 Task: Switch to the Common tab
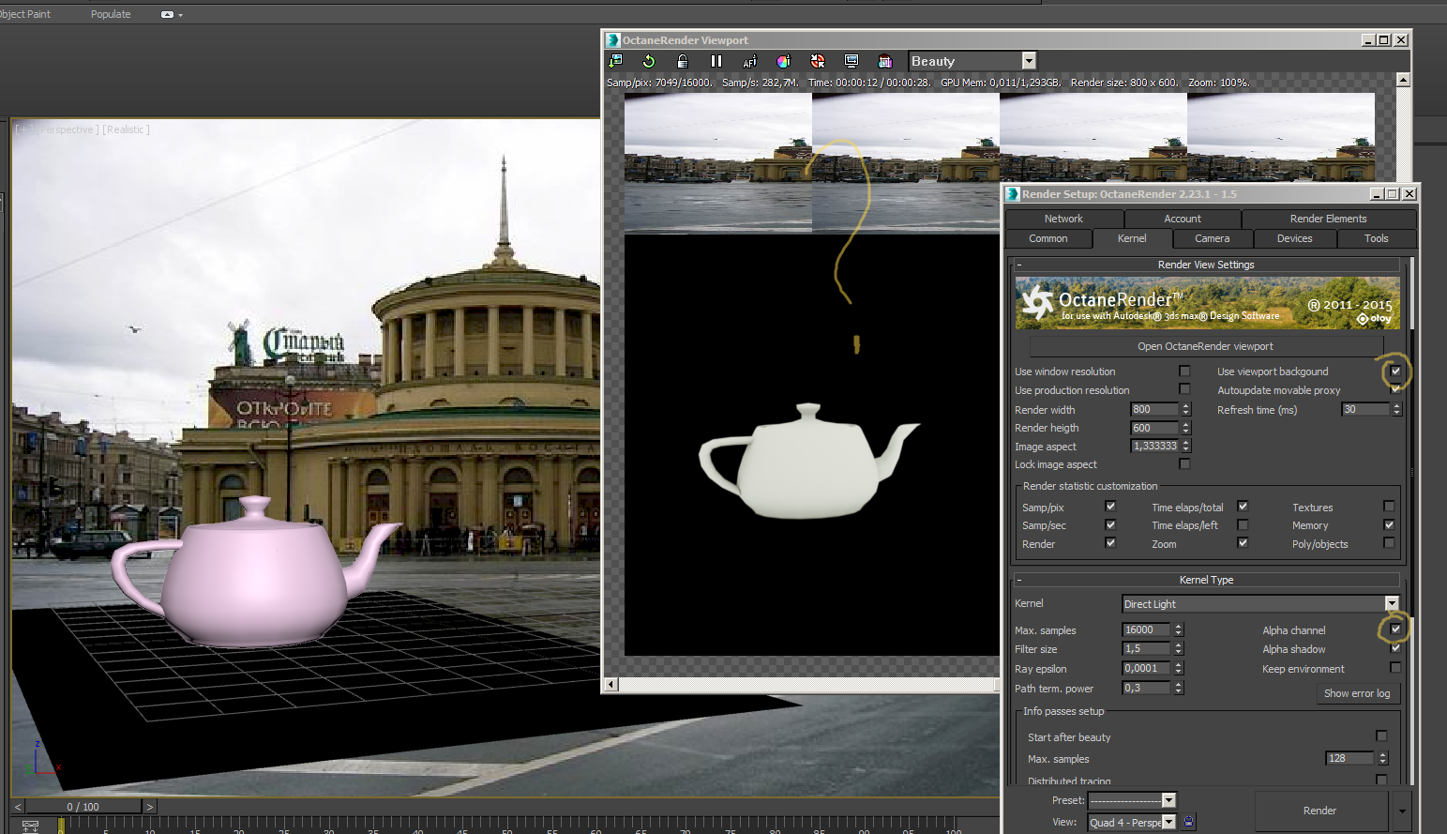click(x=1048, y=238)
